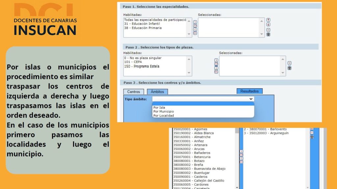Screen dimensions: 337x189
Task: Switch to the Ámbitos tab
Action: (x=157, y=92)
